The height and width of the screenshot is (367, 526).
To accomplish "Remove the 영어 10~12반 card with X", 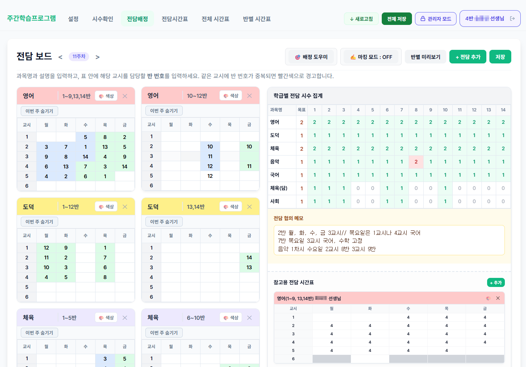I will point(250,96).
